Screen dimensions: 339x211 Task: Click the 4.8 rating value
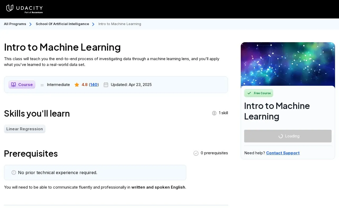84,85
